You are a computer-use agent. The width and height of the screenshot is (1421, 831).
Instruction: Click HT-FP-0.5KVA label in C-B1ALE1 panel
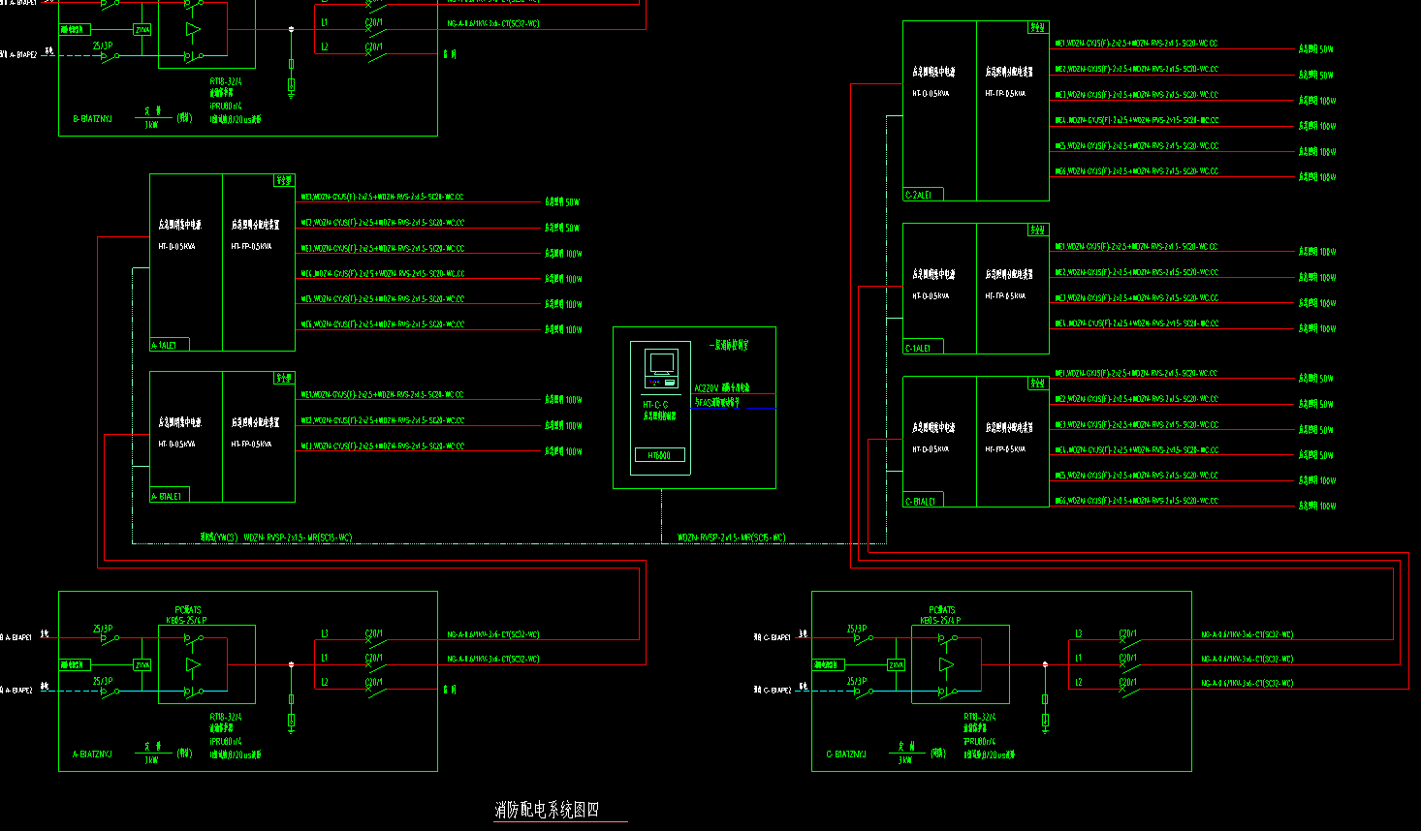click(x=1005, y=449)
